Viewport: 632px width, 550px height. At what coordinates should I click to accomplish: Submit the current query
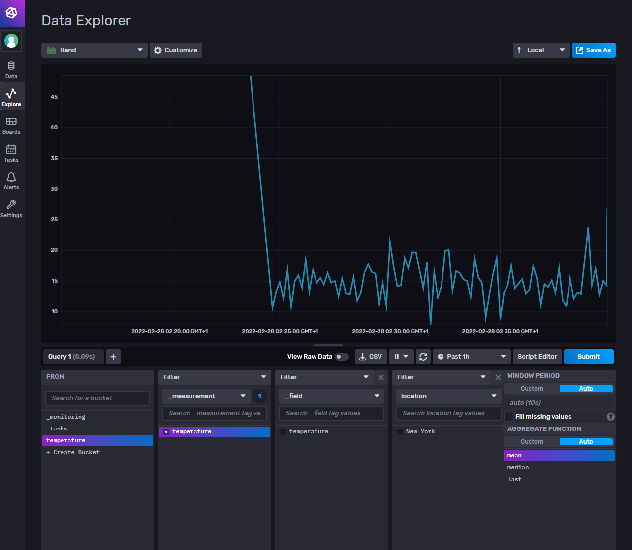[588, 356]
